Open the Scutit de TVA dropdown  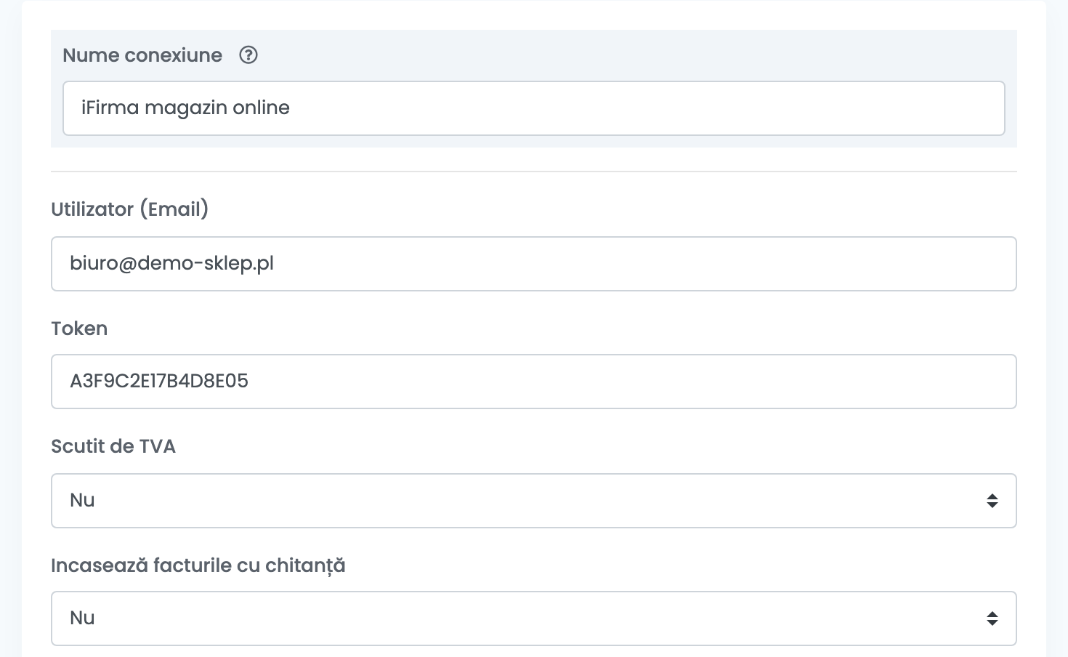534,501
